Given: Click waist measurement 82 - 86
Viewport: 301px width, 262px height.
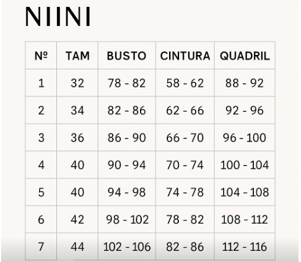Looking at the screenshot, I should [x=185, y=247].
